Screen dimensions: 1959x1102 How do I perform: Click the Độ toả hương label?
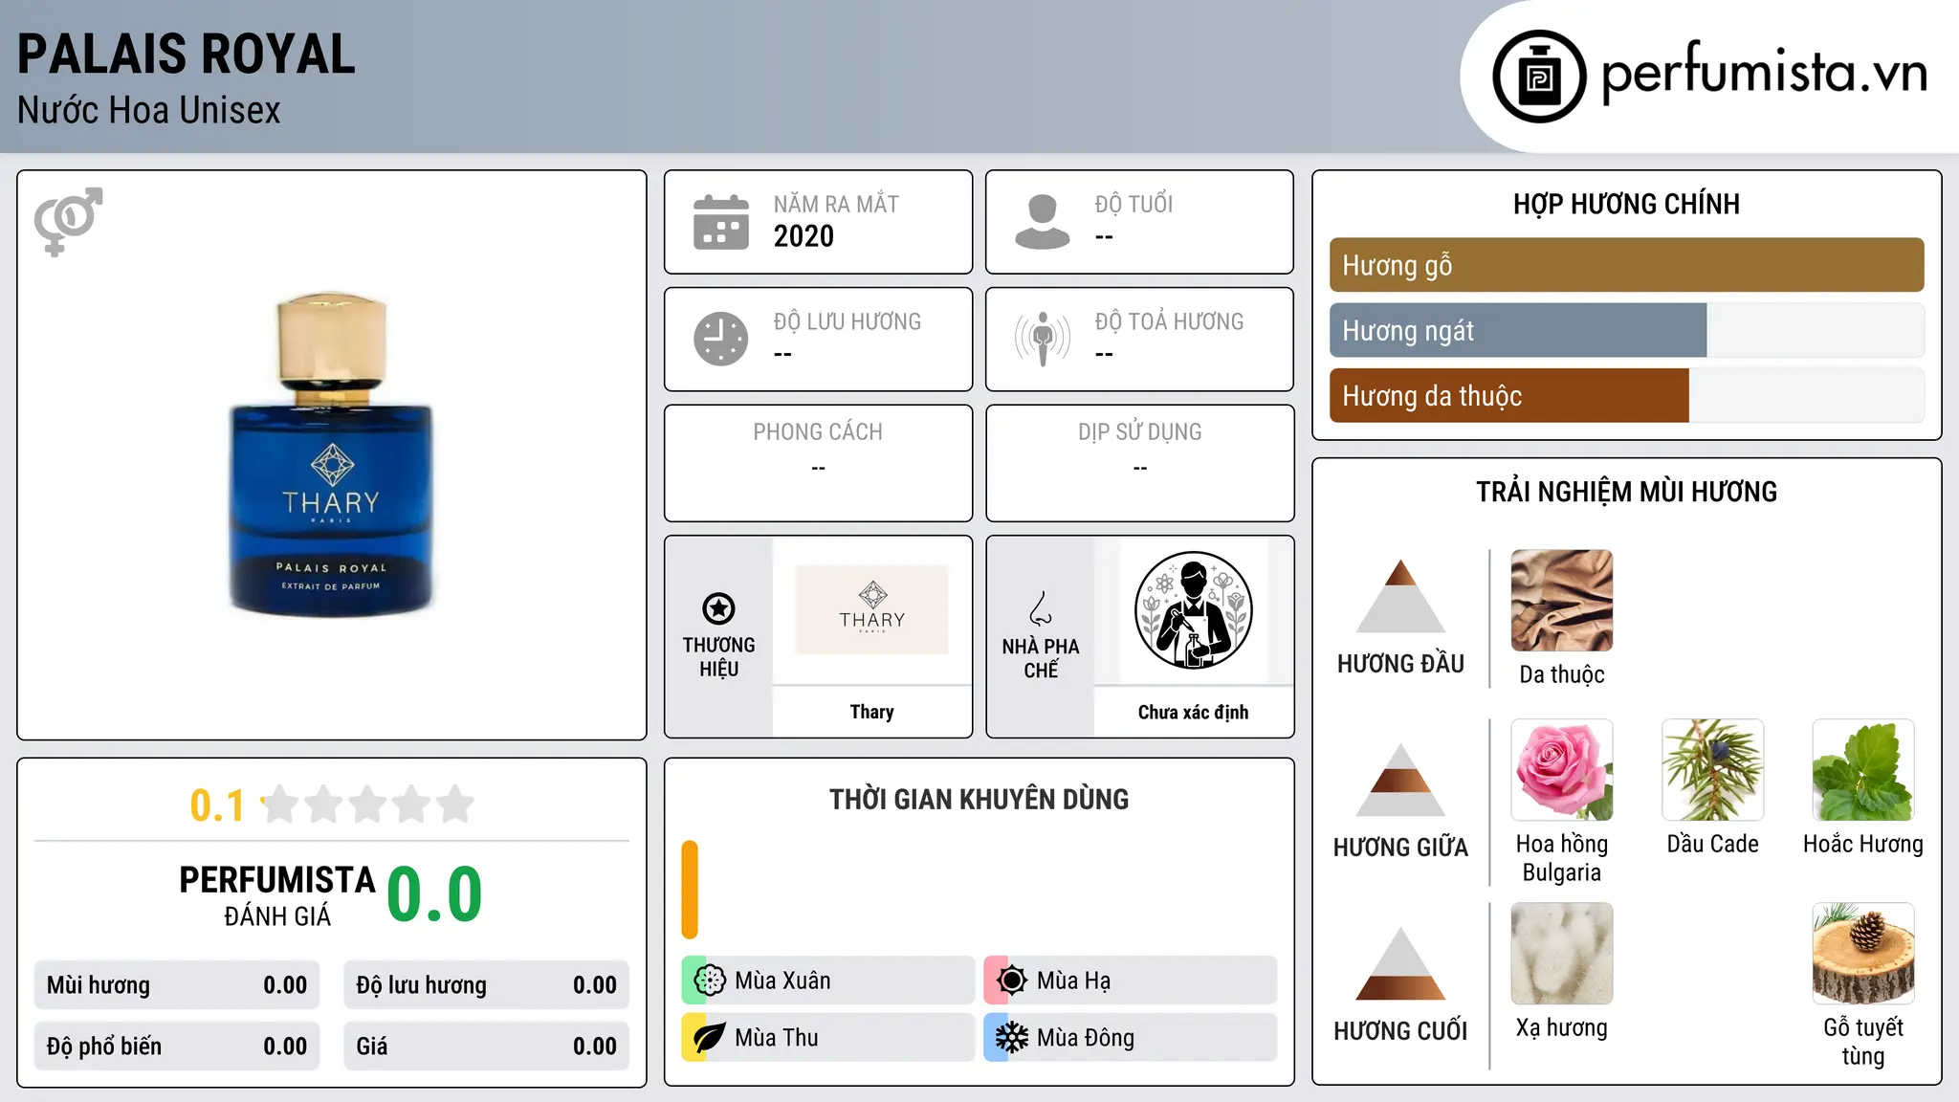click(x=1169, y=321)
